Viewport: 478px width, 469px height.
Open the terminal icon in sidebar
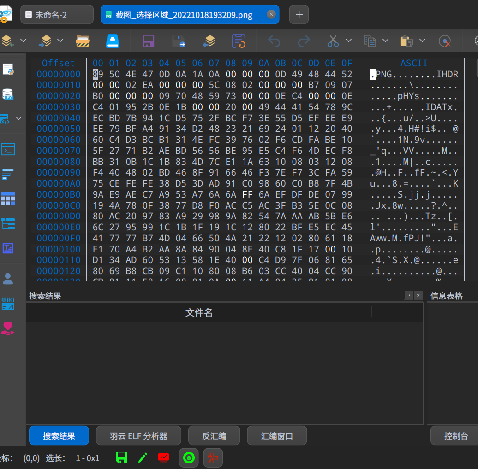(8, 149)
